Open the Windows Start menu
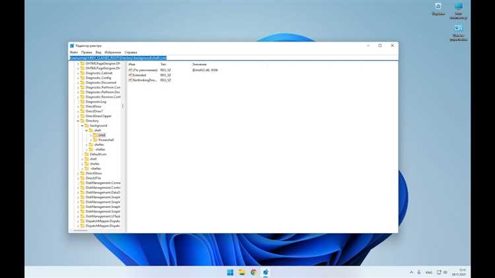This screenshot has height=278, width=495. (230, 272)
